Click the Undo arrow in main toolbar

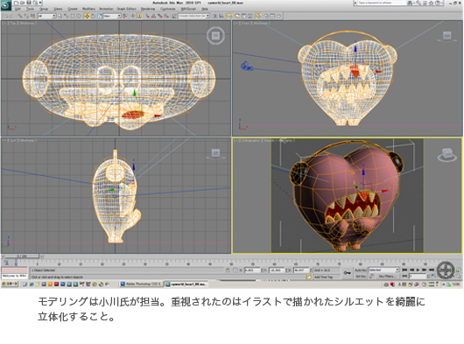[5, 16]
